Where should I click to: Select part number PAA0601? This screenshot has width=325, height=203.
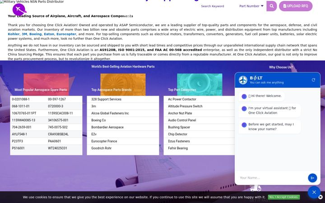point(55,141)
